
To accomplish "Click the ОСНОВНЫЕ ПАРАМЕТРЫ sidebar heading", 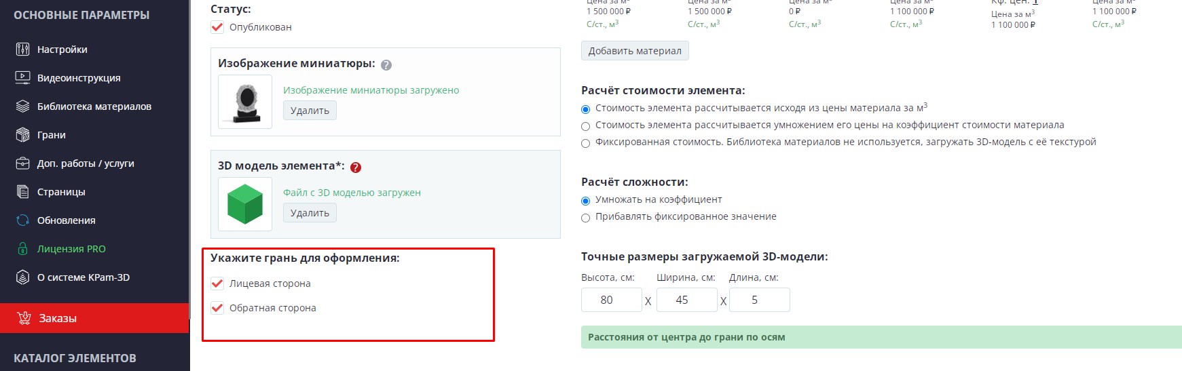I will click(81, 15).
